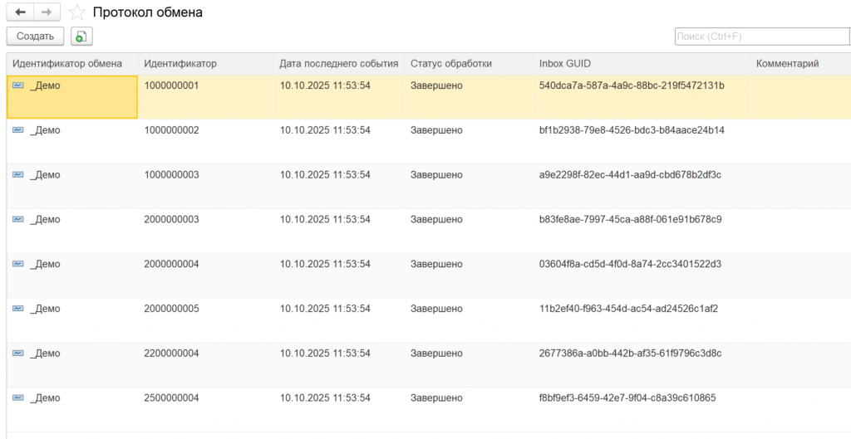Click the Идентификатор column header
The width and height of the screenshot is (851, 439).
click(180, 64)
